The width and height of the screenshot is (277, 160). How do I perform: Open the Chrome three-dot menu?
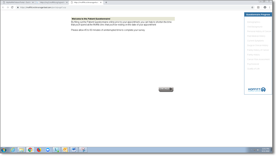coord(270,7)
